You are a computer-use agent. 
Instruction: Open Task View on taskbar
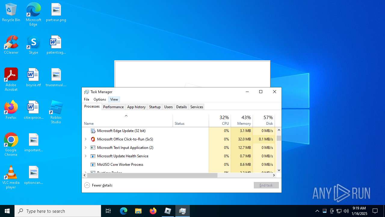tap(108, 211)
